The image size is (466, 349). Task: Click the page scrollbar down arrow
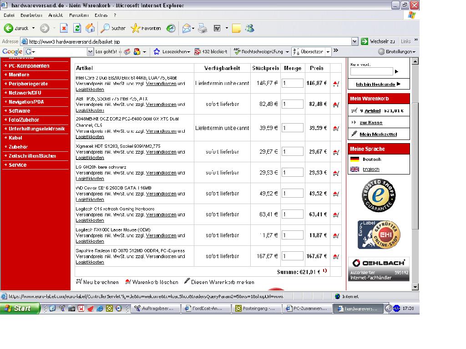[415, 287]
